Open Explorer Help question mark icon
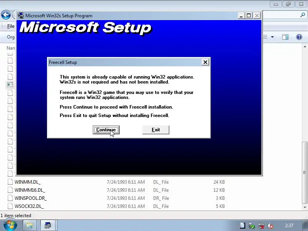The image size is (308, 231). point(299,37)
